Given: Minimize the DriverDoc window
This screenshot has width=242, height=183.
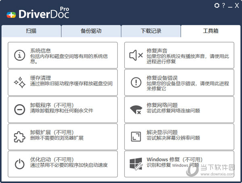Looking at the screenshot, I should [x=230, y=7].
